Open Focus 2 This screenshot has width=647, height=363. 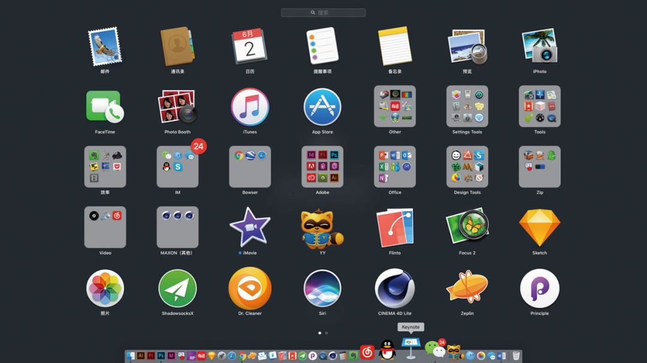pyautogui.click(x=467, y=226)
